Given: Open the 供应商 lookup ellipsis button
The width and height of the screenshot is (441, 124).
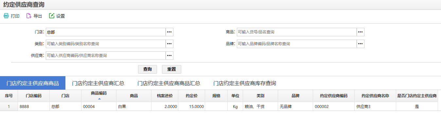Looking at the screenshot, I should 169,56.
